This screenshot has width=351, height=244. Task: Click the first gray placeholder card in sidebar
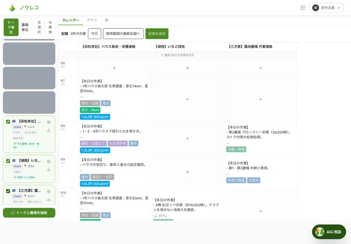29,54
